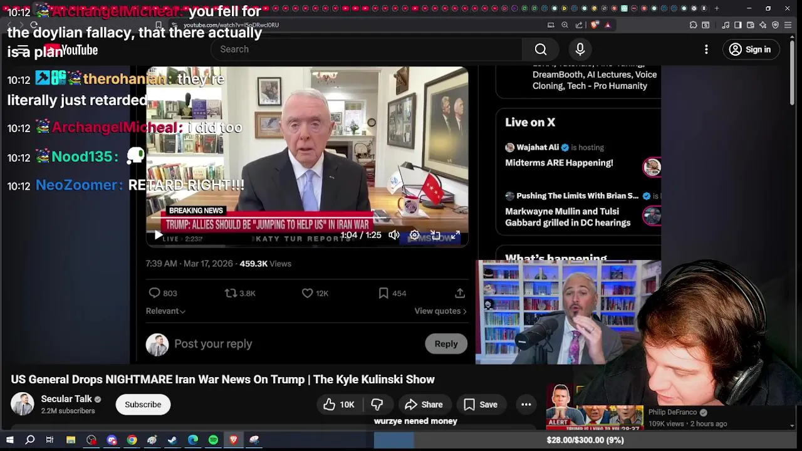The height and width of the screenshot is (451, 802).
Task: Play the embedded tweet video
Action: pyautogui.click(x=157, y=236)
